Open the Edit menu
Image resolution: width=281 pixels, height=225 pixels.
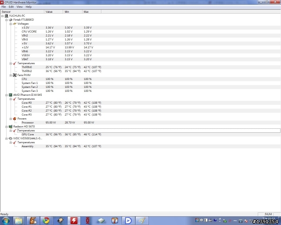(x=11, y=7)
